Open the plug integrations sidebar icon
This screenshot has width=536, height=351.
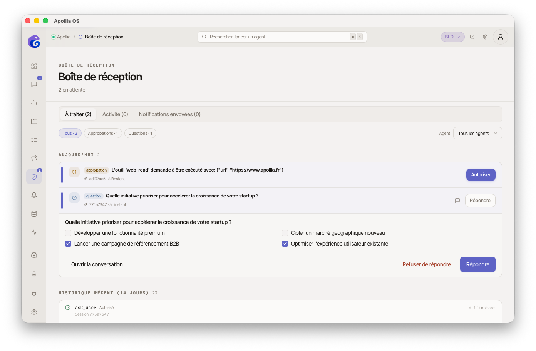click(x=34, y=294)
